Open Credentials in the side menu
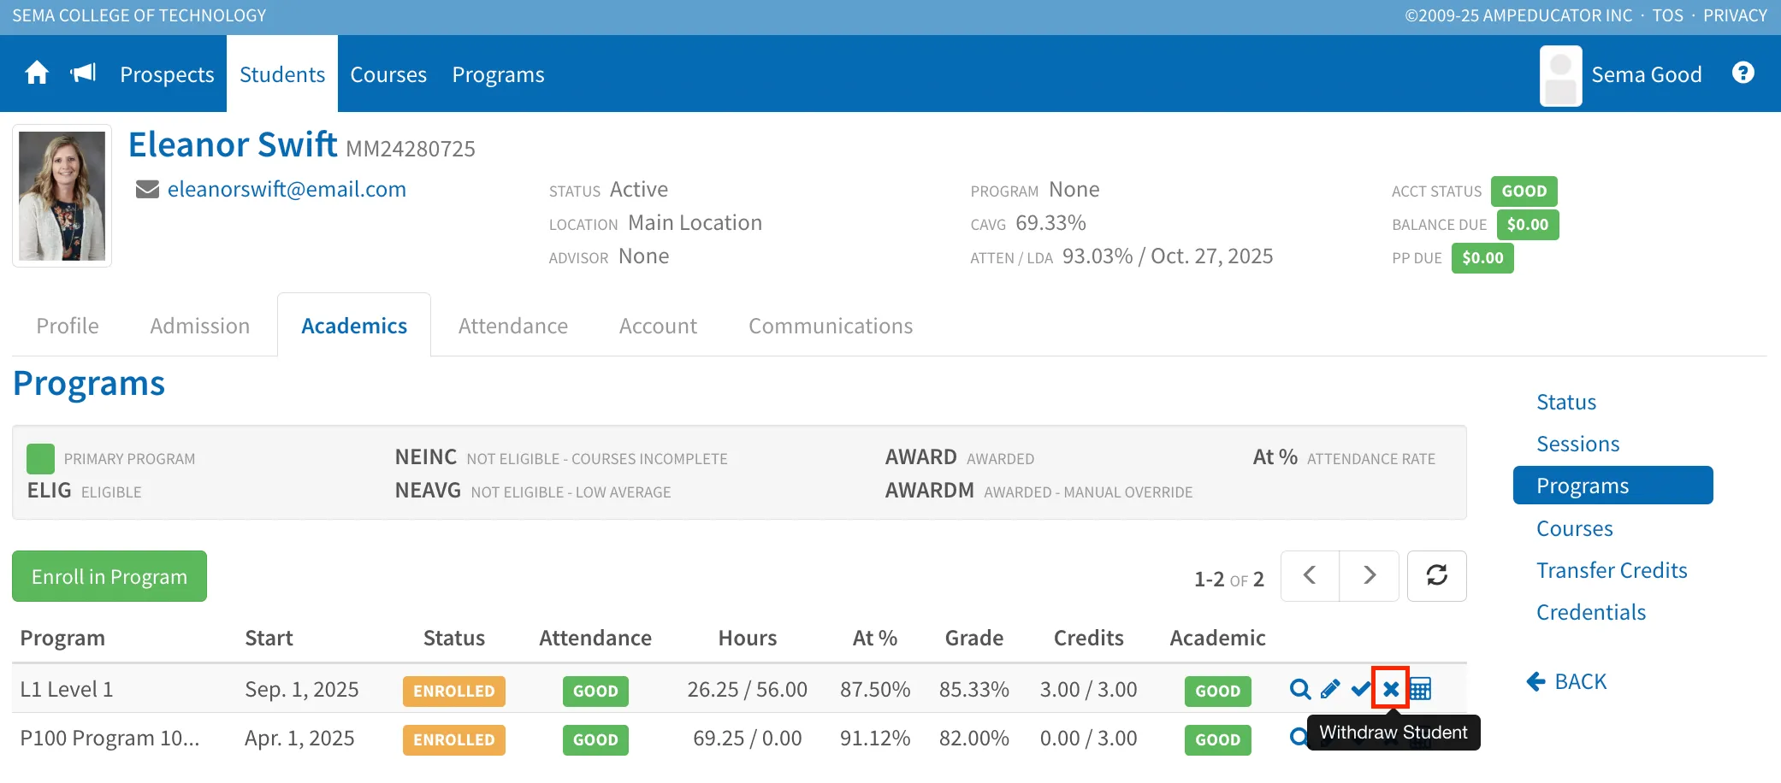This screenshot has width=1781, height=783. click(x=1591, y=612)
